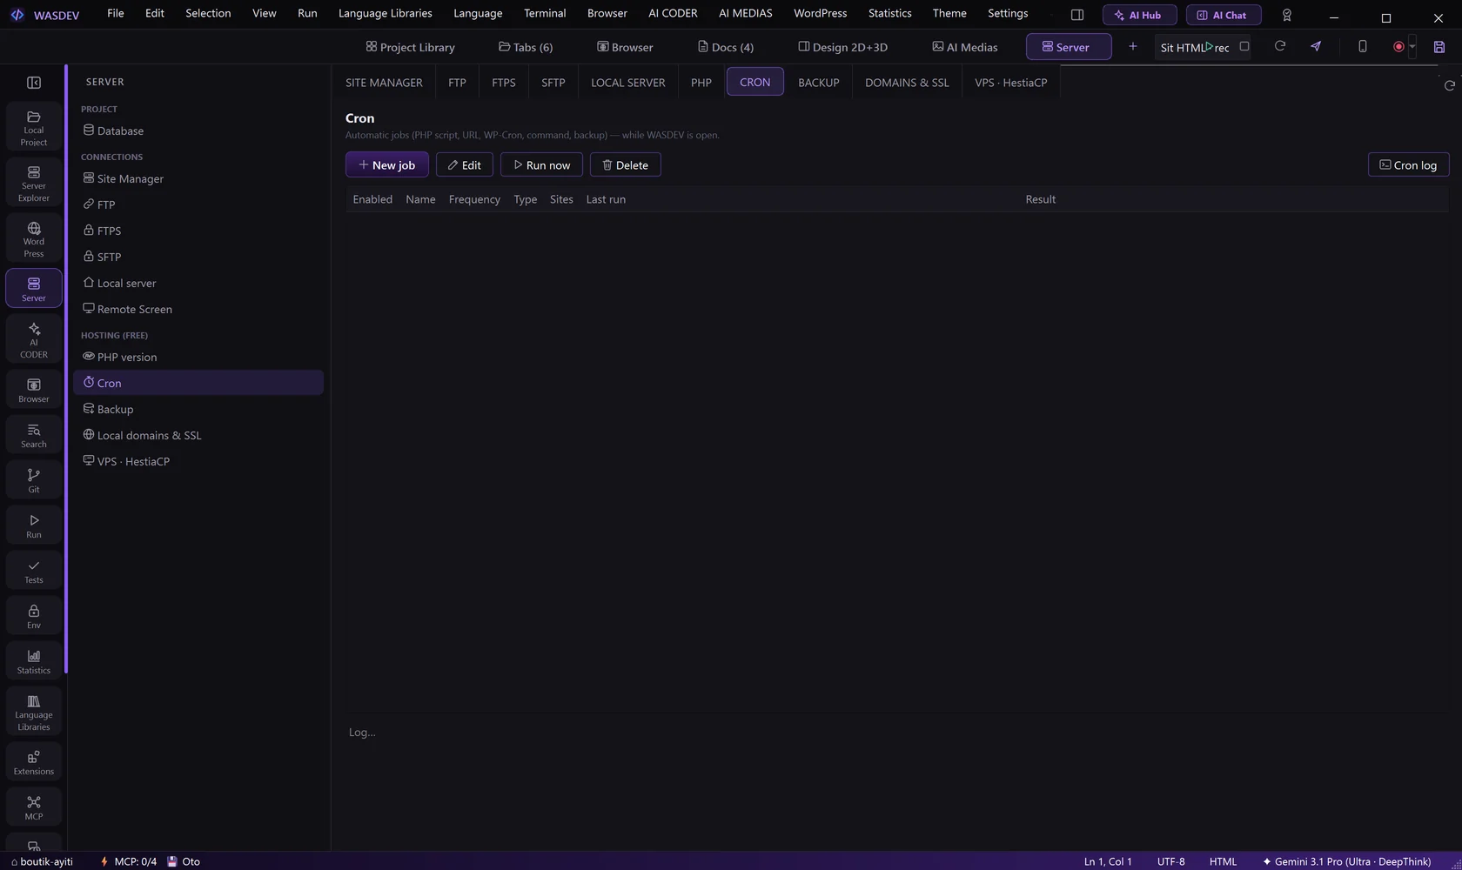This screenshot has width=1462, height=870.
Task: Open the WordPress sidebar panel
Action: 34,240
